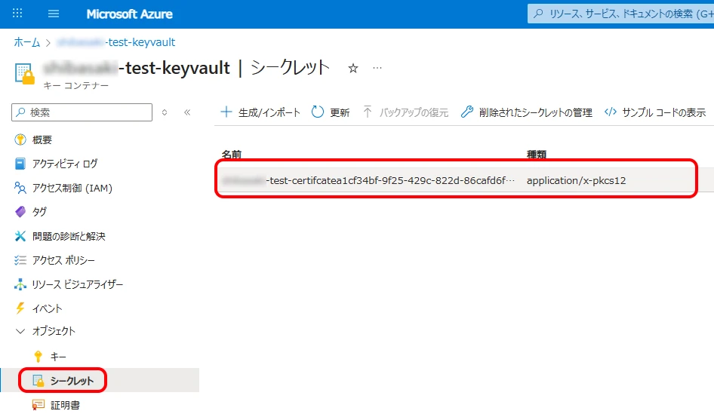Open 削除されたシークレットの管理
This screenshot has width=714, height=414.
point(526,112)
